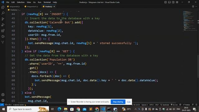Image resolution: width=199 pixels, height=112 pixels.
Task: Open the Customize Layout icon
Action: tap(177, 2)
